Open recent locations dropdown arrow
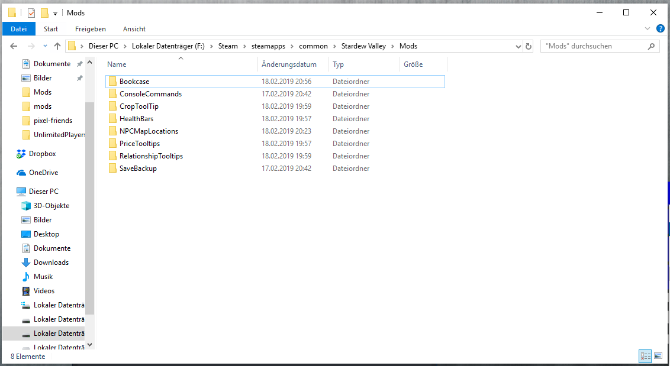This screenshot has width=670, height=366. pos(45,46)
